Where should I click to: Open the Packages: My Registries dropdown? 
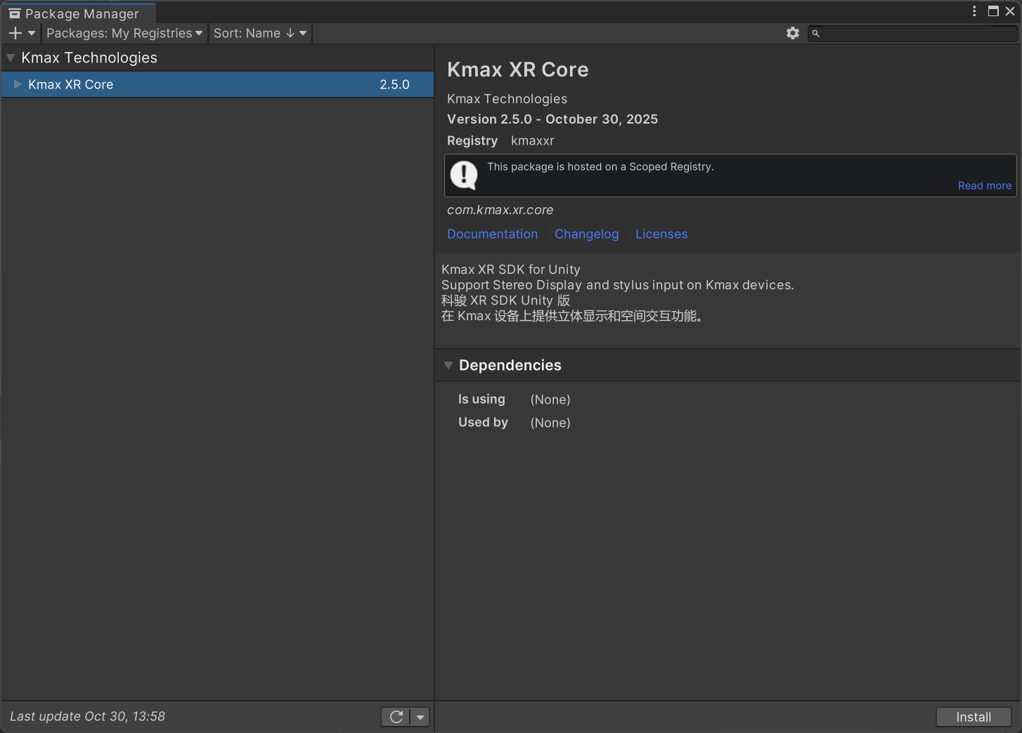click(124, 33)
